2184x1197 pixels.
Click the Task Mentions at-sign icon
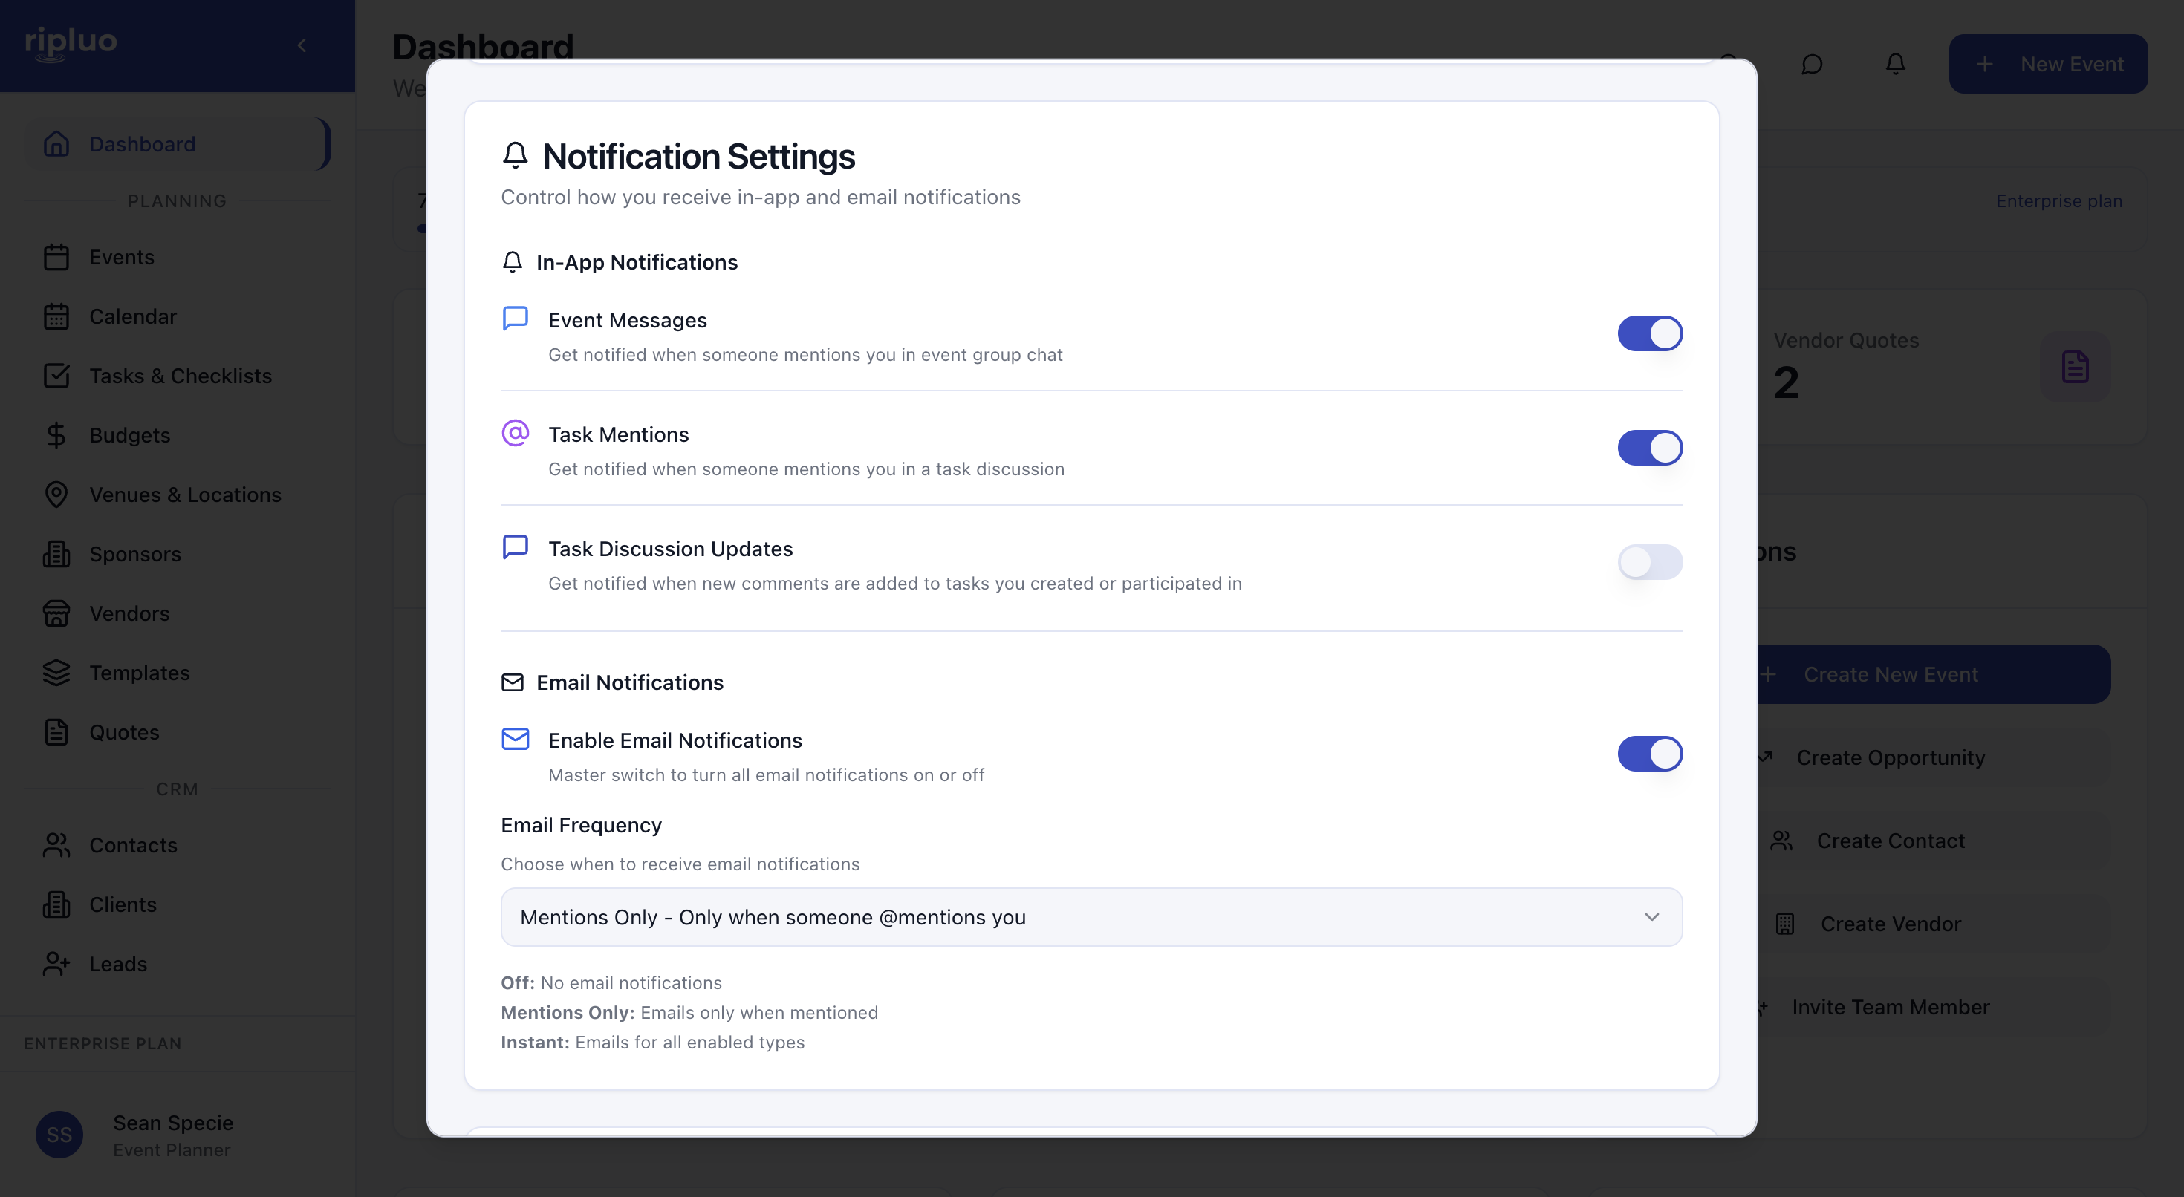516,433
